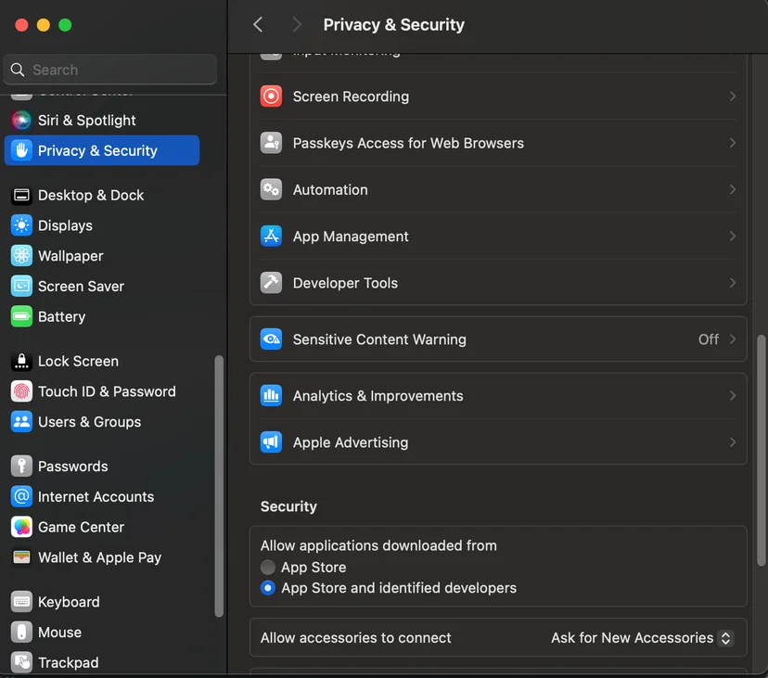Click the Allow accessories to connect label

(355, 638)
